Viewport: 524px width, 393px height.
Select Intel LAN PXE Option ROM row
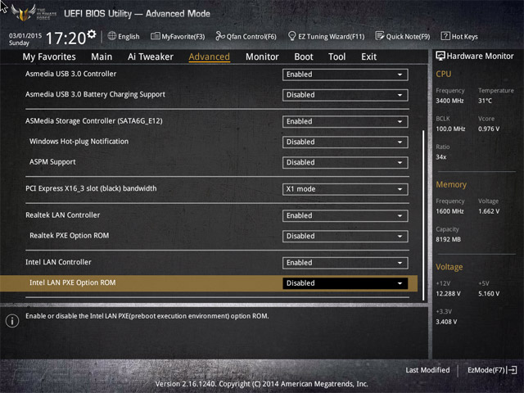pos(209,283)
